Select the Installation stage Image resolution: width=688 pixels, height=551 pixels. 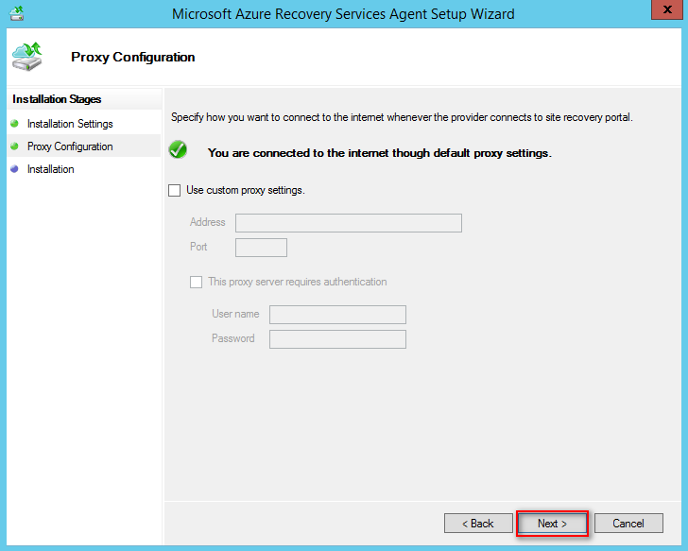click(x=50, y=169)
